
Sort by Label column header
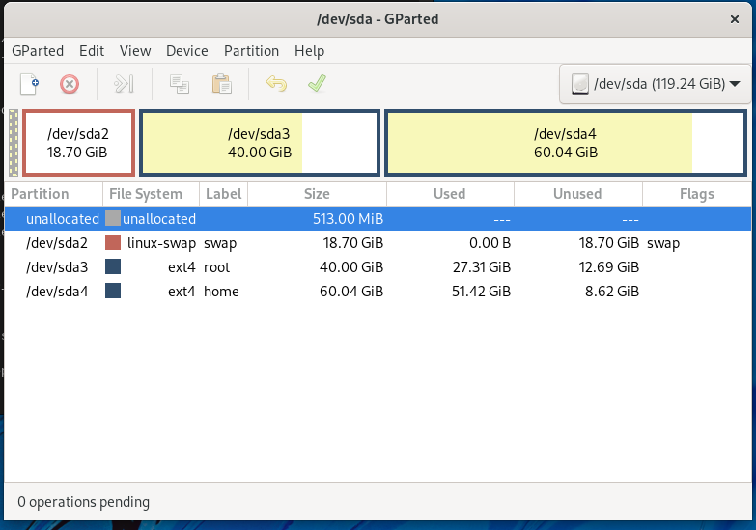click(224, 194)
